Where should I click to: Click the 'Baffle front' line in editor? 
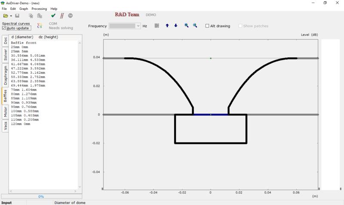point(24,43)
